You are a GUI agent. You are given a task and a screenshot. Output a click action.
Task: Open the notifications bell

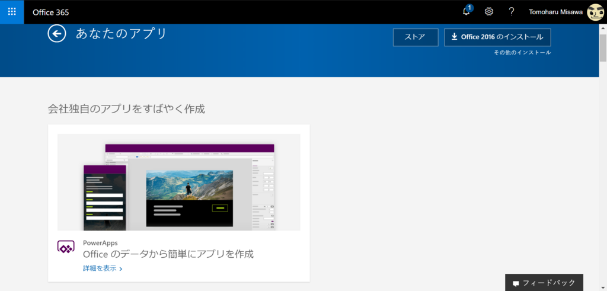(x=467, y=12)
